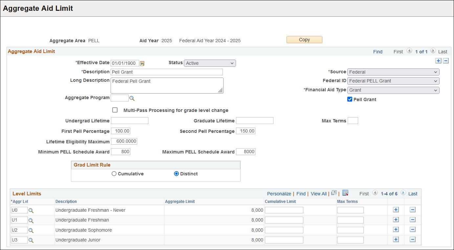Open the Source dropdown
Viewport: 454px width, 250px height.
[436, 72]
